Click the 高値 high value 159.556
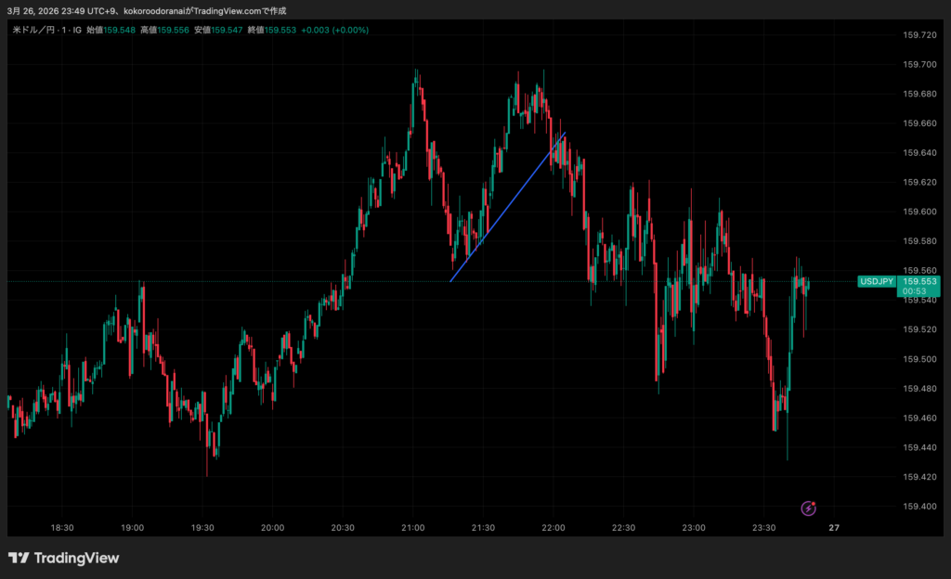This screenshot has height=579, width=951. point(174,30)
